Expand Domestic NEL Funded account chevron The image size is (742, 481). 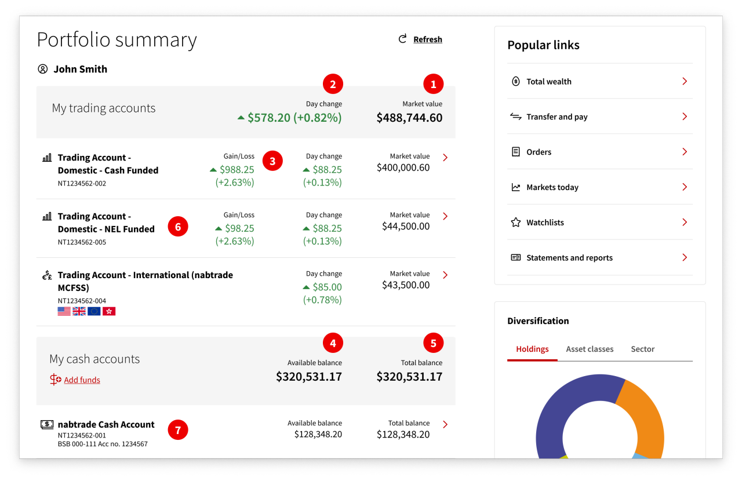(x=445, y=216)
